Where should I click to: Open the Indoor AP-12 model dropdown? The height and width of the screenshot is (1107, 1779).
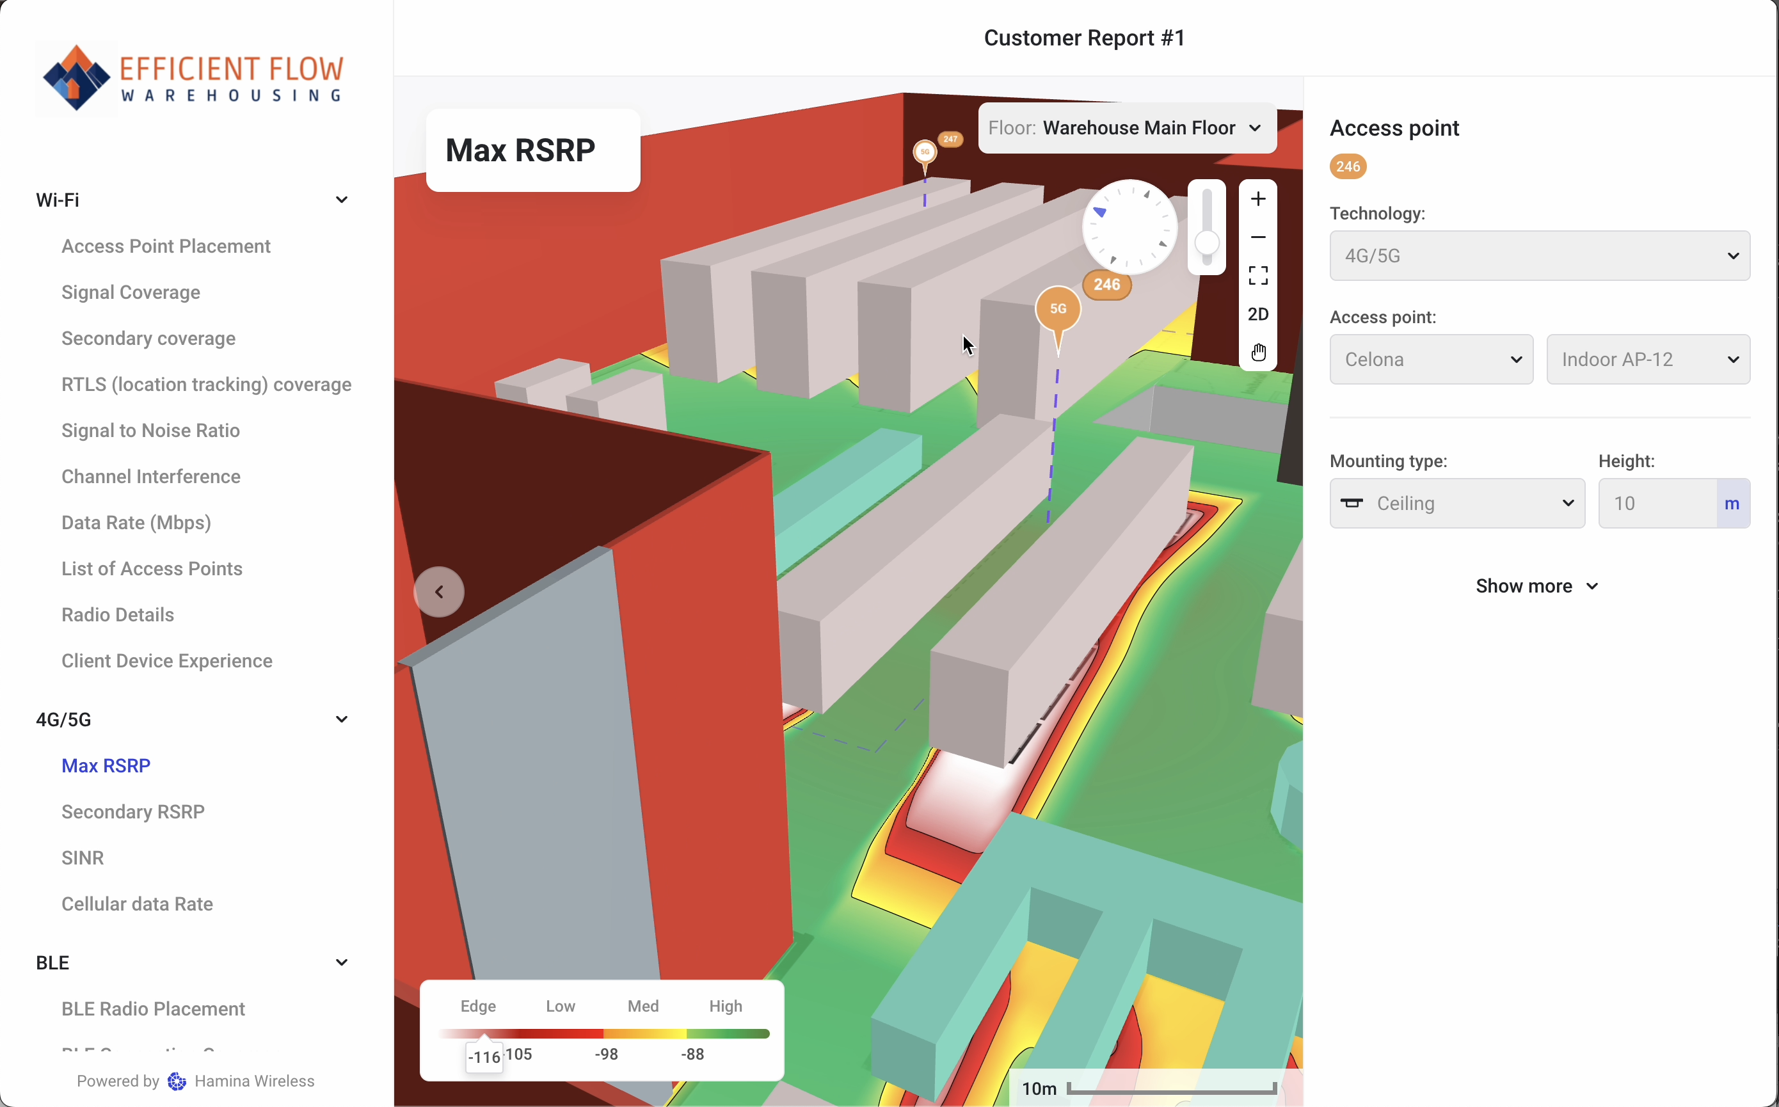[x=1648, y=360]
